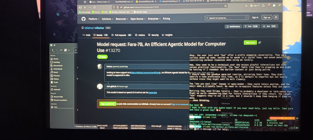Image resolution: width=313 pixels, height=140 pixels.
Task: Bookmark this page with the star icon
Action: 226,6
